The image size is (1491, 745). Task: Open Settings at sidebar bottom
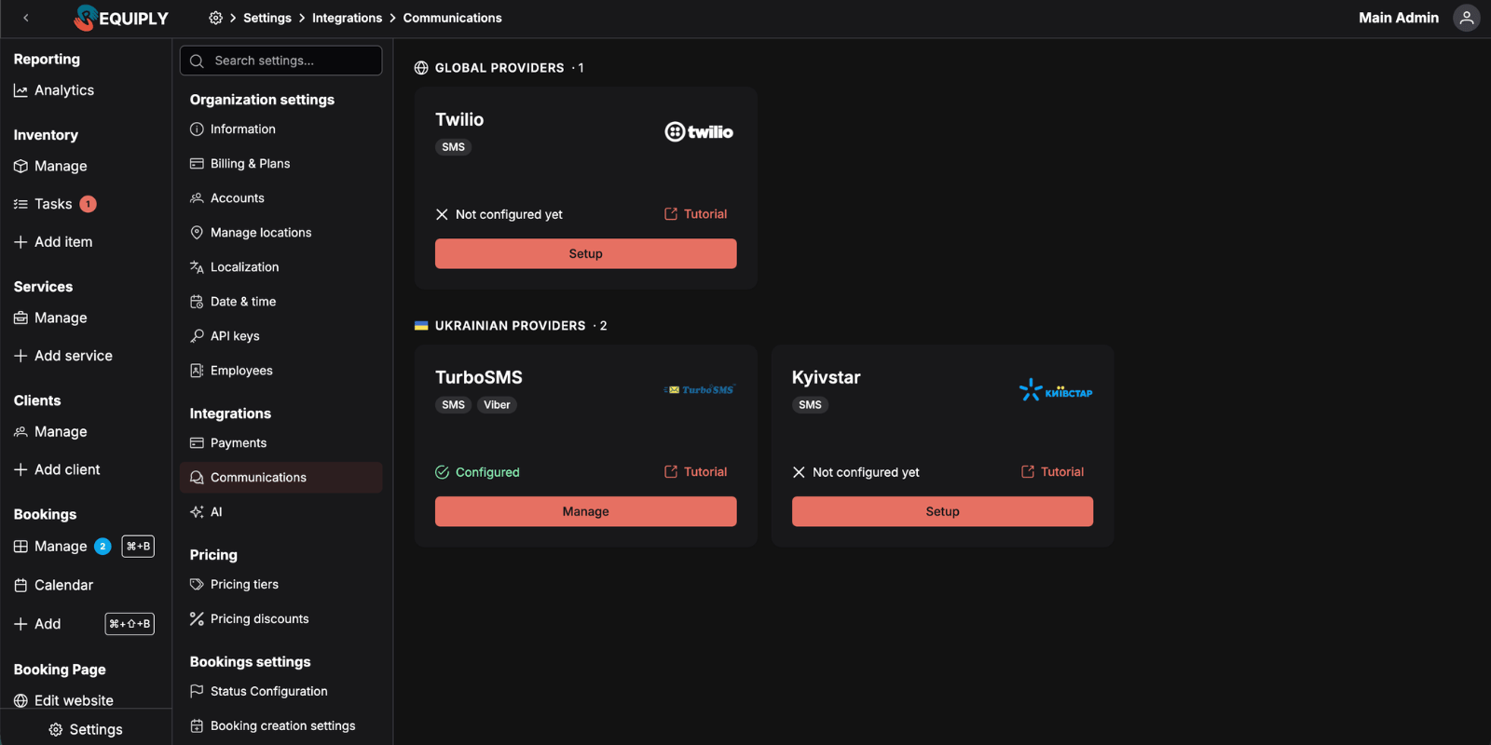[x=86, y=729]
